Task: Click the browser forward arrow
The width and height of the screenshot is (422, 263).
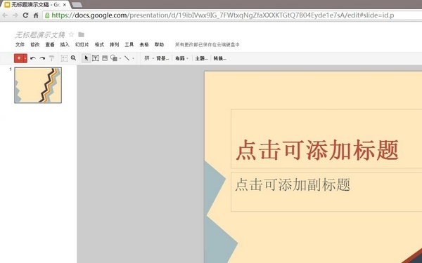Action: tap(15, 15)
